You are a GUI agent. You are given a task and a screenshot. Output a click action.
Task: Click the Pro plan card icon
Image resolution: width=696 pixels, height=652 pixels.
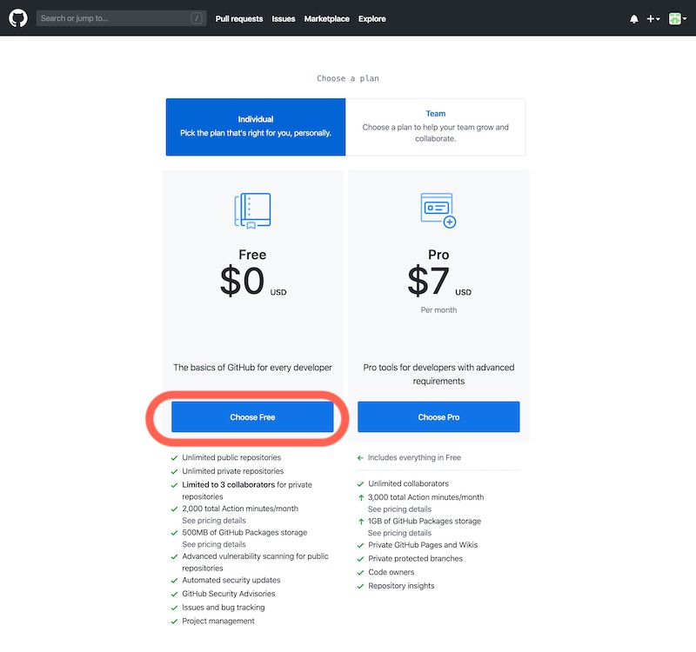point(438,210)
